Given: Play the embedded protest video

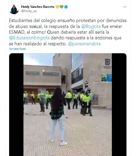Looking at the screenshot, I should click(68, 105).
